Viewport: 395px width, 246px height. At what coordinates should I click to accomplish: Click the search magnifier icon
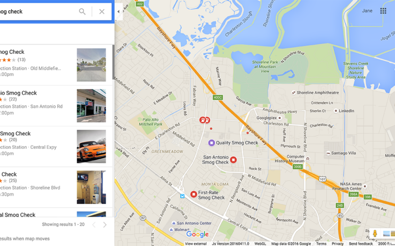pyautogui.click(x=82, y=12)
